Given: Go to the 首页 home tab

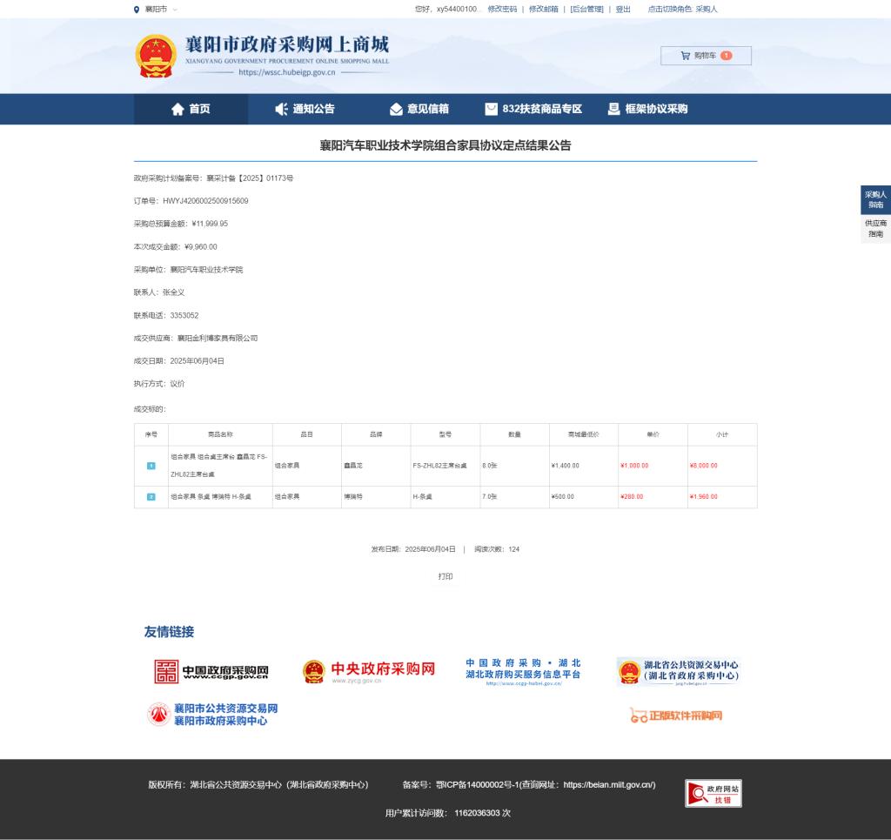Looking at the screenshot, I should (x=191, y=109).
